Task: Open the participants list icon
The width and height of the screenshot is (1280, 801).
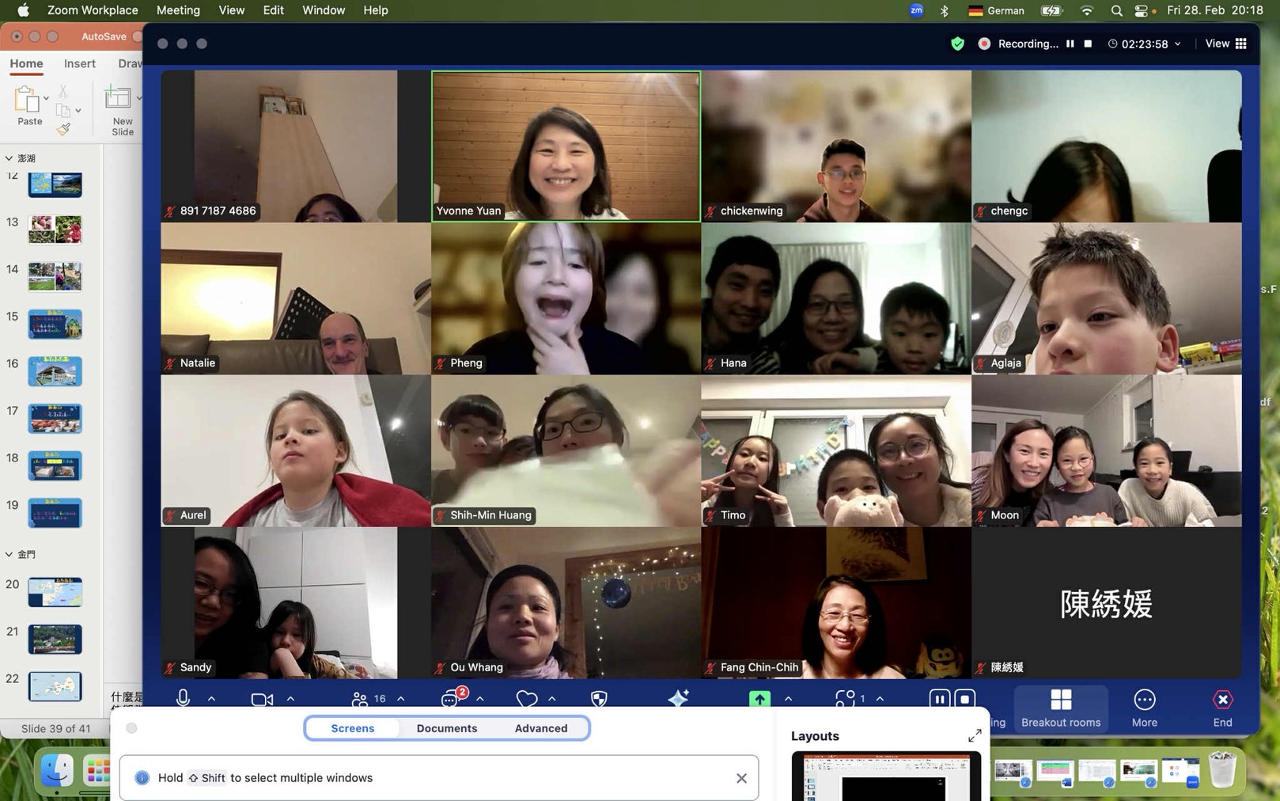Action: [x=360, y=699]
